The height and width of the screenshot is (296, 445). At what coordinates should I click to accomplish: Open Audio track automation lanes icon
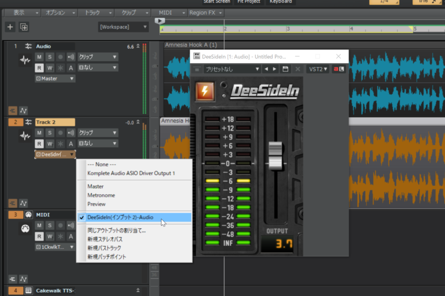[x=23, y=110]
